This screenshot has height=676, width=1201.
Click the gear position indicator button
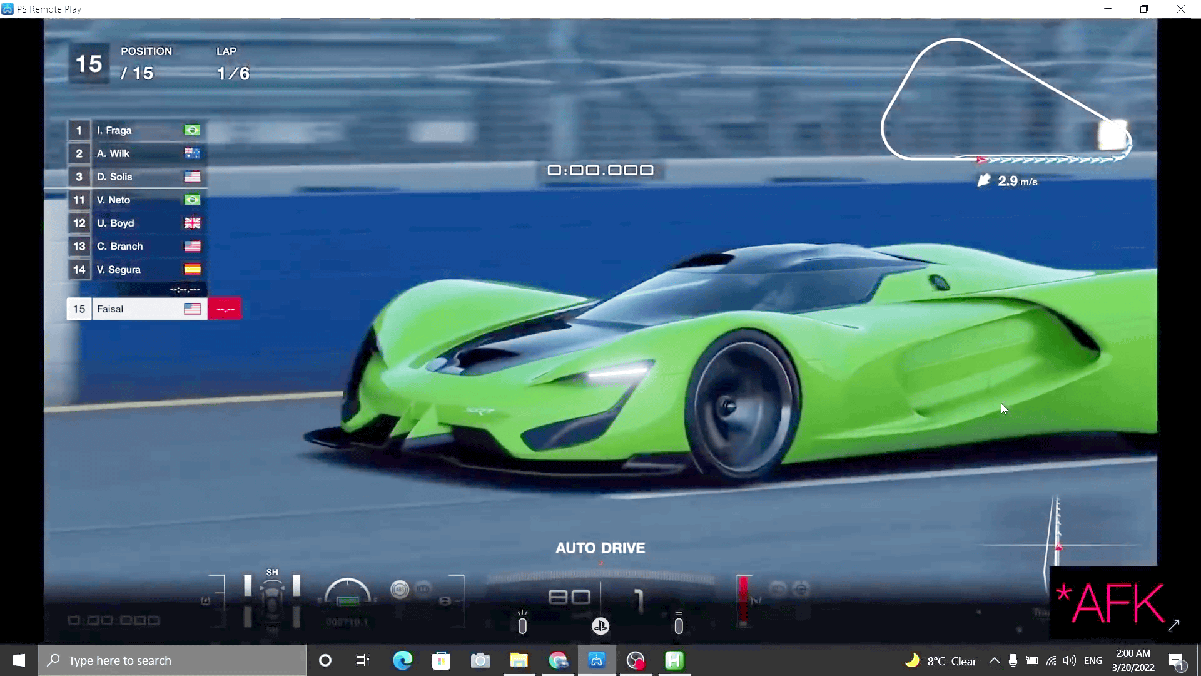[x=639, y=597]
